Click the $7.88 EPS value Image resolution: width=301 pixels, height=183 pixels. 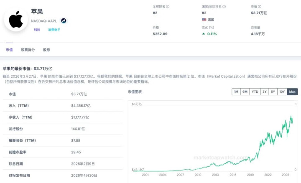(76, 141)
